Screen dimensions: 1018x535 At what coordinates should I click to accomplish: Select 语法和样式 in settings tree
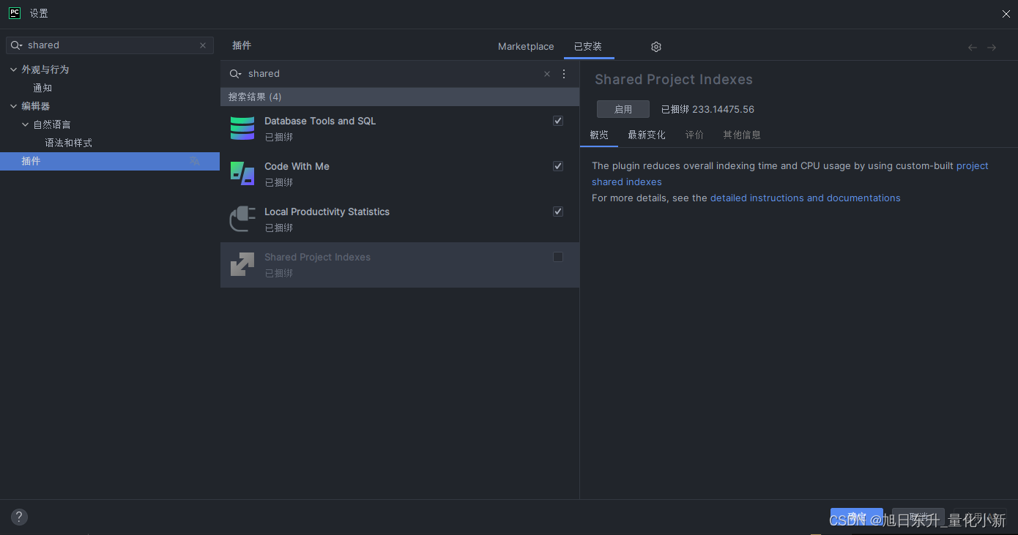(x=68, y=143)
